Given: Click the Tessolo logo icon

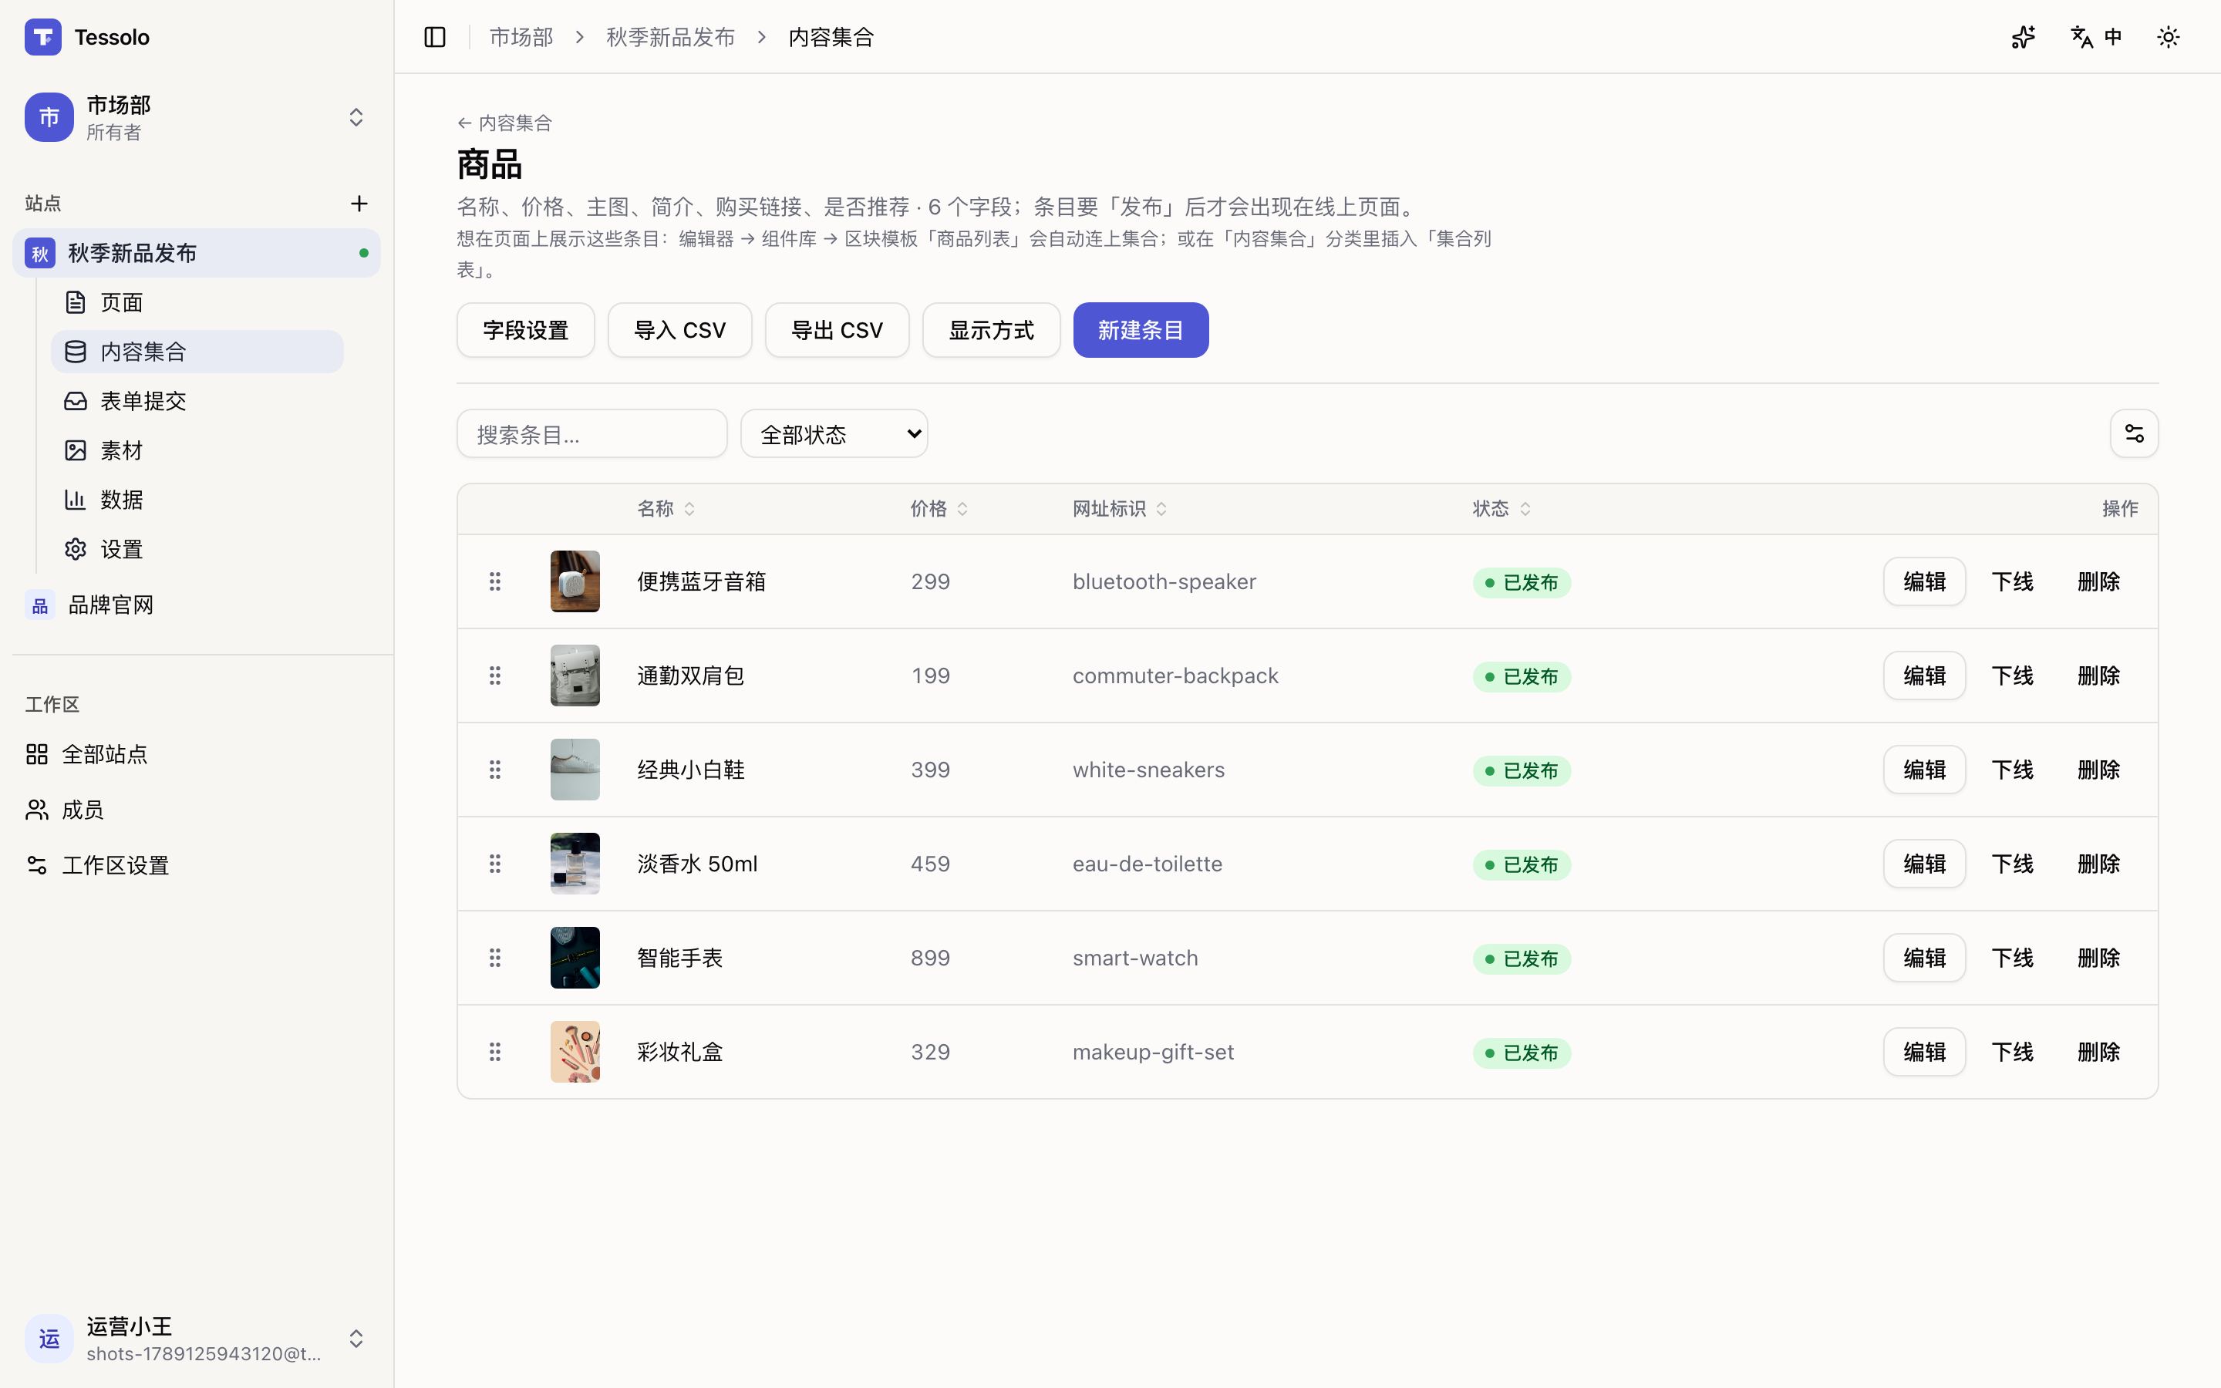Looking at the screenshot, I should [x=43, y=37].
